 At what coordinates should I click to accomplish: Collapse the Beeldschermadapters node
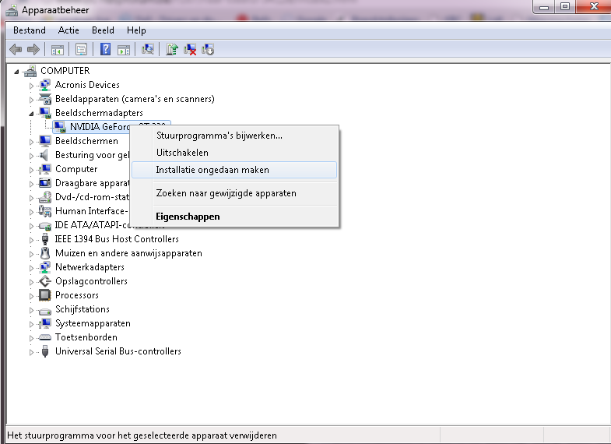(32, 113)
